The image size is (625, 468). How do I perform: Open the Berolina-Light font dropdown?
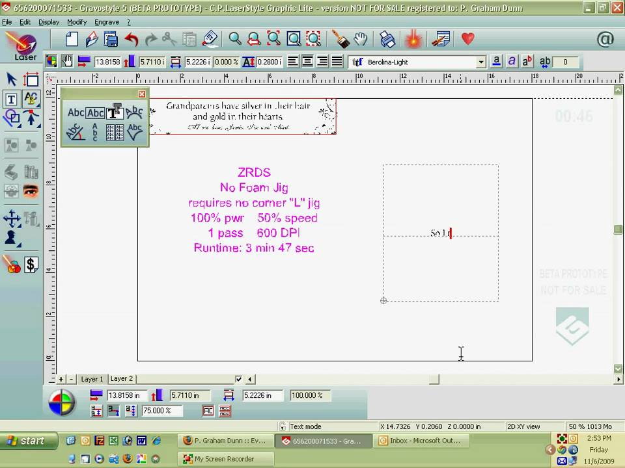coord(481,62)
